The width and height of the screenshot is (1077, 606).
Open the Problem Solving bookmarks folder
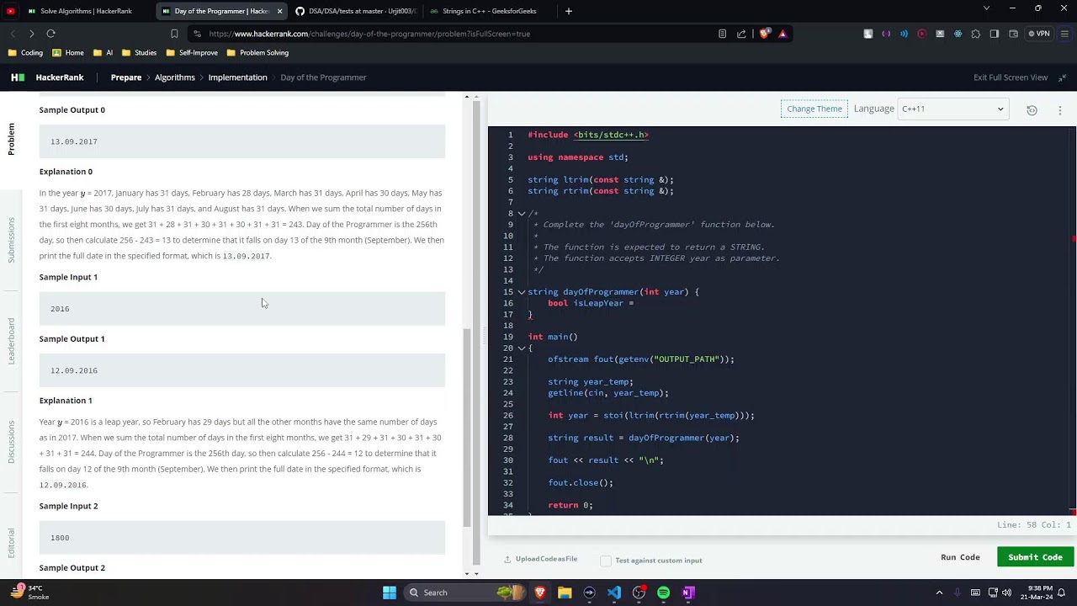(257, 52)
